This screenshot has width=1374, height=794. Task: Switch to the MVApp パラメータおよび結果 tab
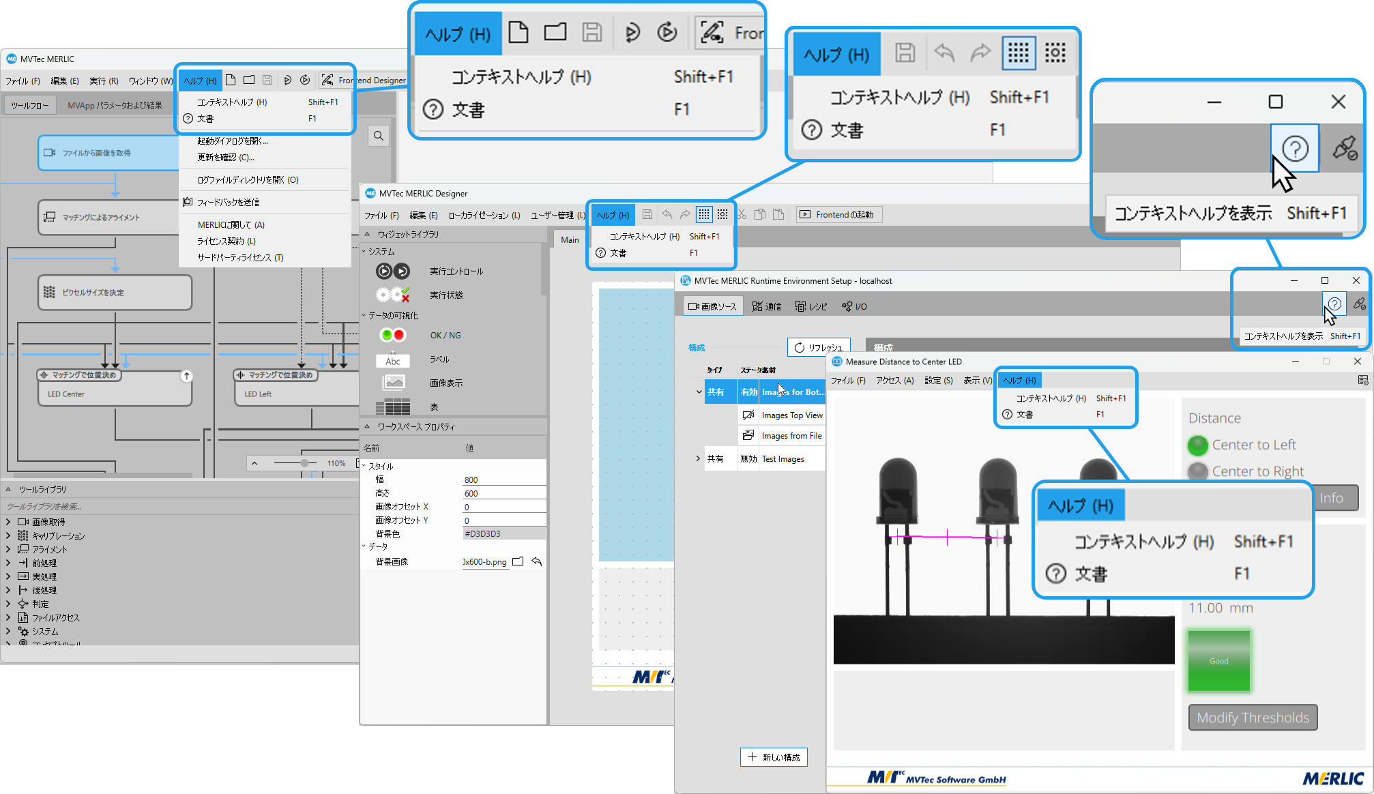pos(115,105)
